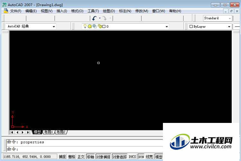Click the ByLayer color swatch square
Image resolution: width=241 pixels, height=161 pixels.
[191, 27]
